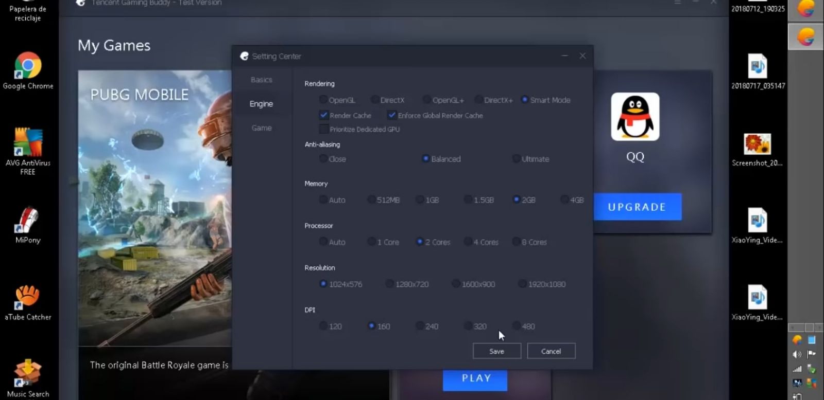Image resolution: width=824 pixels, height=400 pixels.
Task: Switch to the Basics tab
Action: click(x=262, y=80)
